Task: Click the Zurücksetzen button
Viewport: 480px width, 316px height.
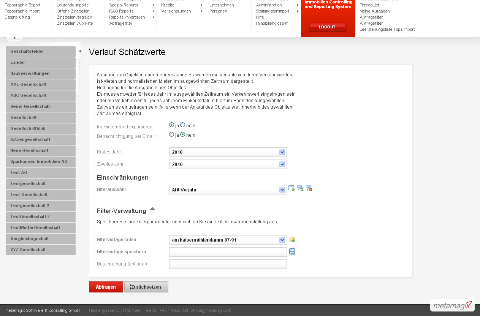Action: (x=146, y=287)
